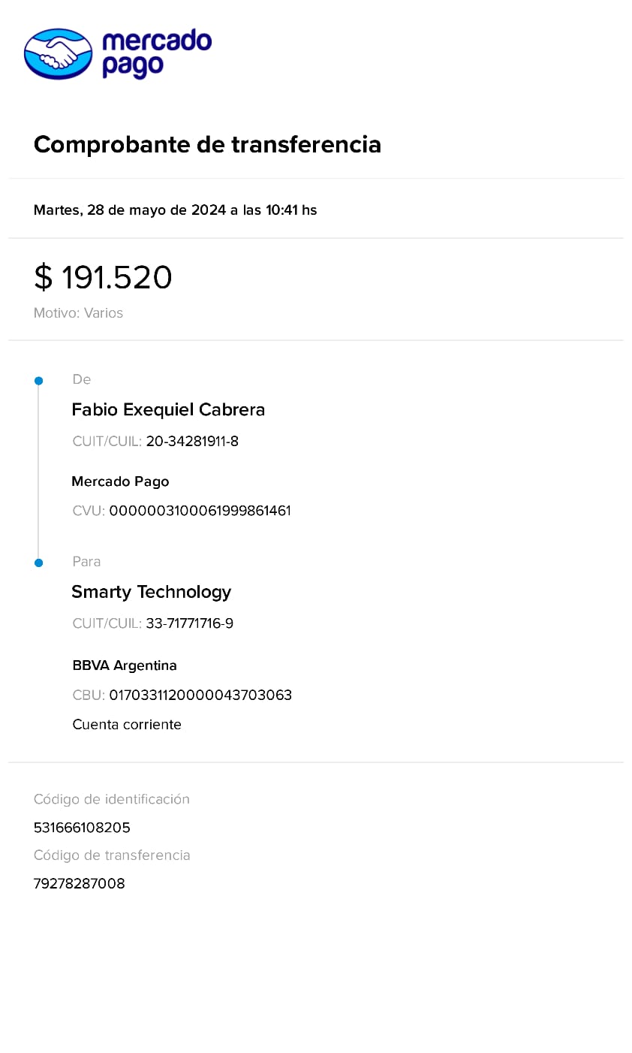
Task: Click the Mercado Pago handshake logo
Action: [58, 54]
